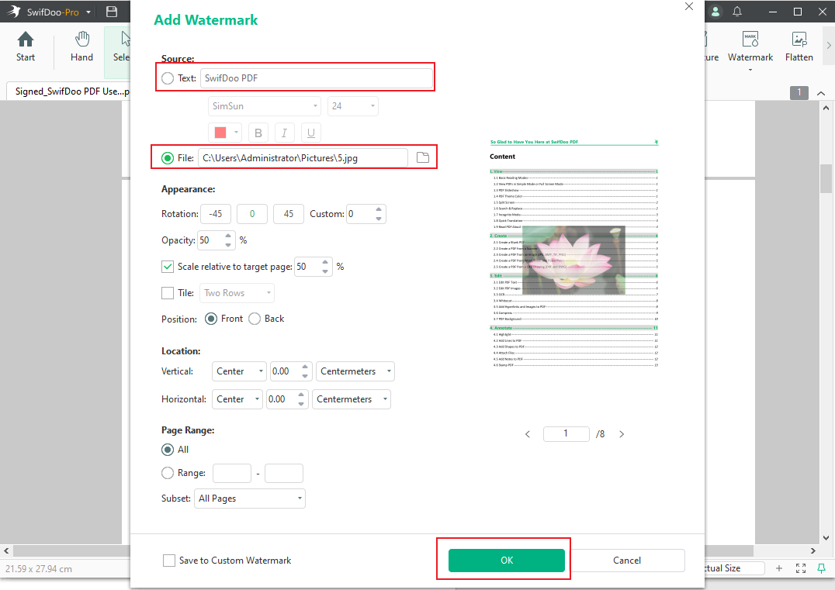Click the Cancel button
Image resolution: width=835 pixels, height=590 pixels.
(627, 561)
